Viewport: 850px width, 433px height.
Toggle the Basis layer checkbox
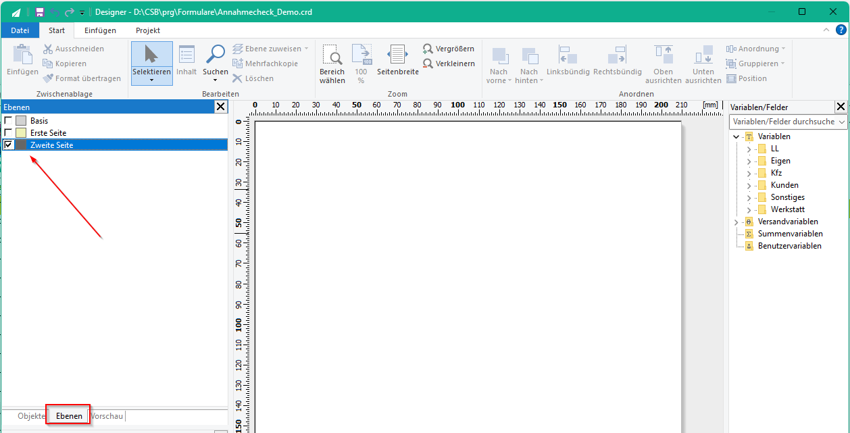point(8,121)
